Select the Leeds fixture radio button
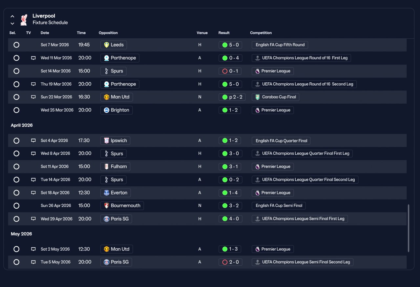 click(16, 45)
